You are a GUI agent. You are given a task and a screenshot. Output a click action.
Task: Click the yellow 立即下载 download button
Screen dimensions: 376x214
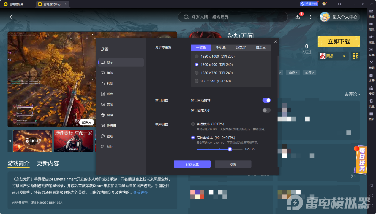[x=339, y=41]
